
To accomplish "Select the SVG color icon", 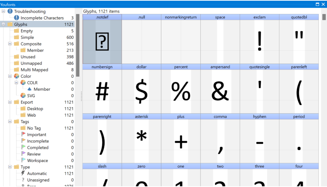I will [23, 96].
